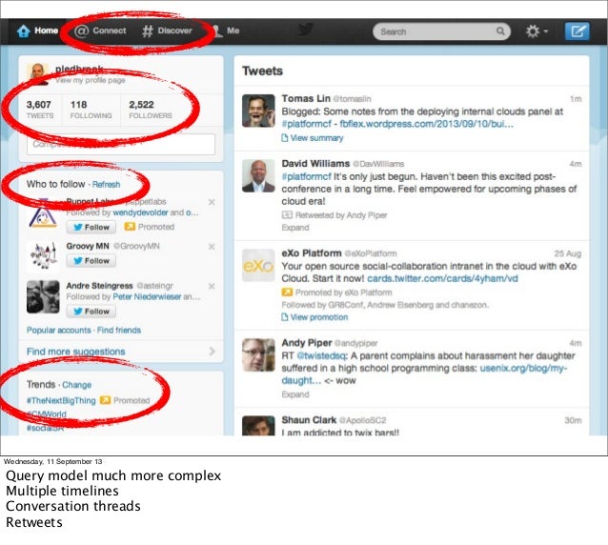
Task: Open Puppet Labs logo avatar
Action: (43, 212)
